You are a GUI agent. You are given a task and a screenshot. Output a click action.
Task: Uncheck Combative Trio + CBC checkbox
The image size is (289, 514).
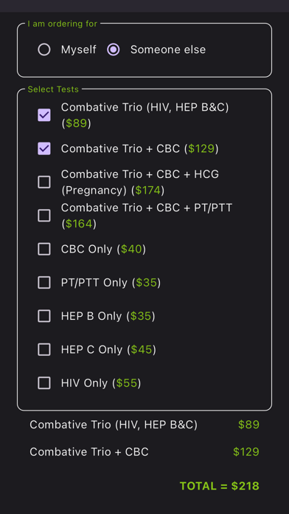[x=44, y=148]
